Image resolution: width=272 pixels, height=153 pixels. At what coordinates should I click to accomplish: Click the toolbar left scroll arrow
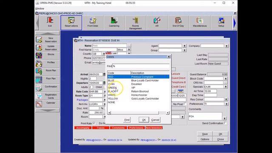[x=37, y=23]
